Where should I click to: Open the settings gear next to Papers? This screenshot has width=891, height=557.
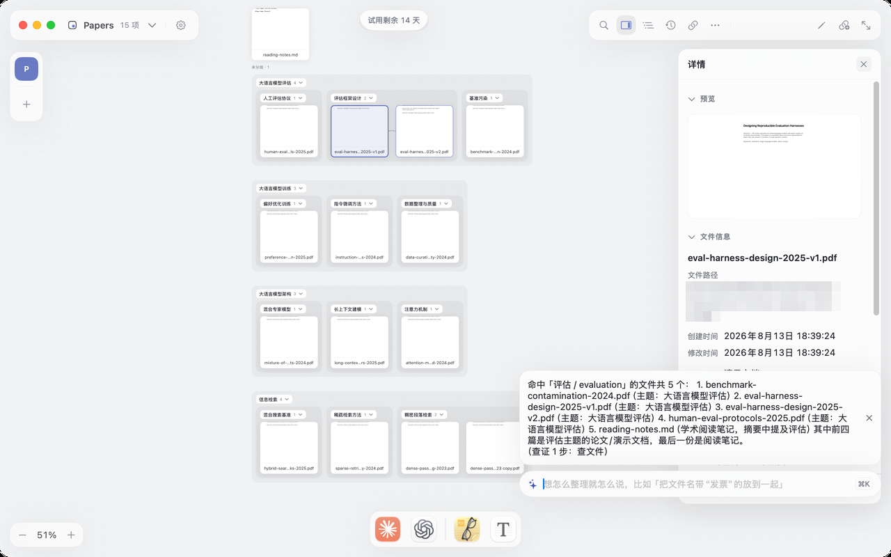(181, 25)
